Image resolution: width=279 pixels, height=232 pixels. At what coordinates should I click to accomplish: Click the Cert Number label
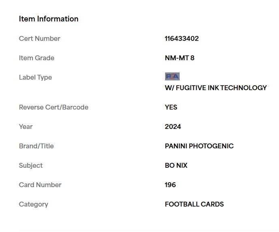pyautogui.click(x=39, y=38)
